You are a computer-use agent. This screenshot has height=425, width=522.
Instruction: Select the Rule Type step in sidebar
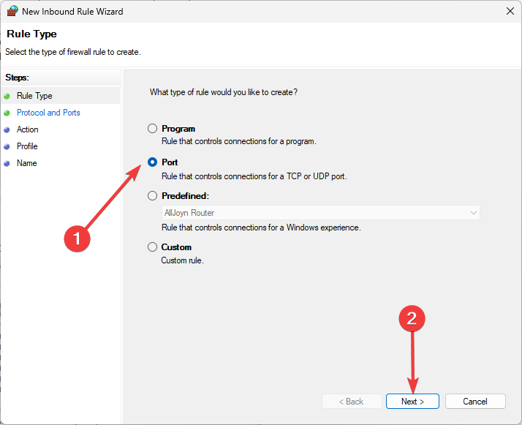34,96
